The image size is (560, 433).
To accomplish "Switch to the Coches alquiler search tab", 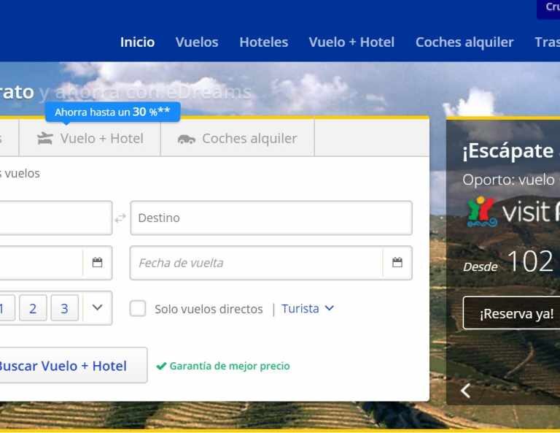I will pos(238,138).
